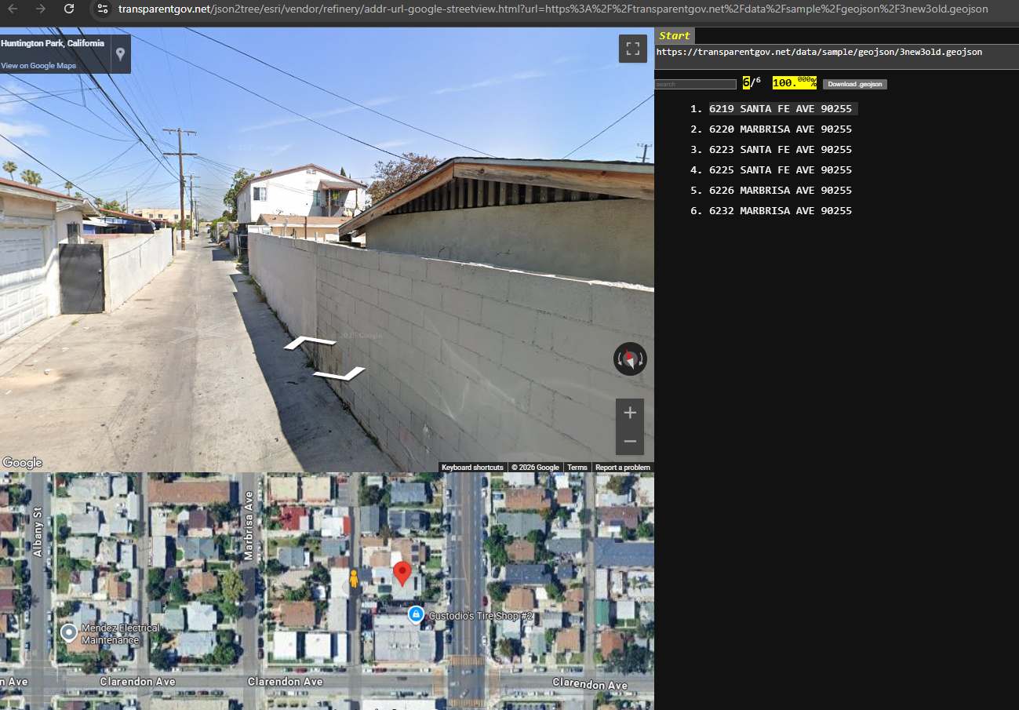
Task: Toggle fullscreen Street View
Action: pyautogui.click(x=632, y=49)
